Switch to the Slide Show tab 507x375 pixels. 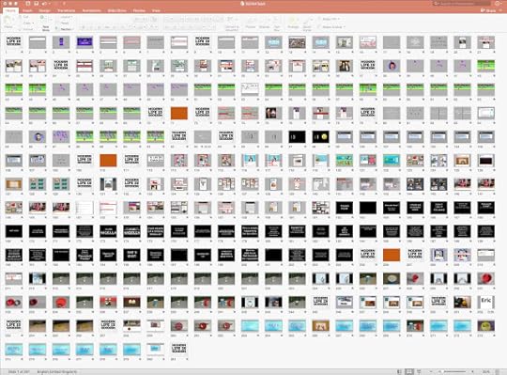pos(116,10)
